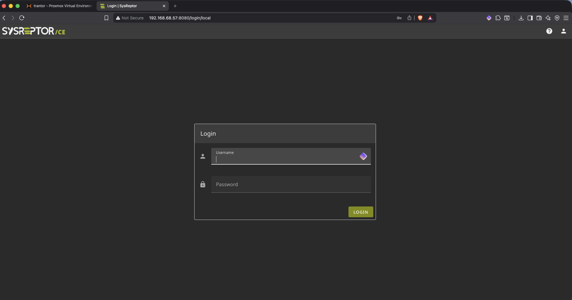Toggle the browser sidebar panel icon
This screenshot has width=572, height=300.
530,18
